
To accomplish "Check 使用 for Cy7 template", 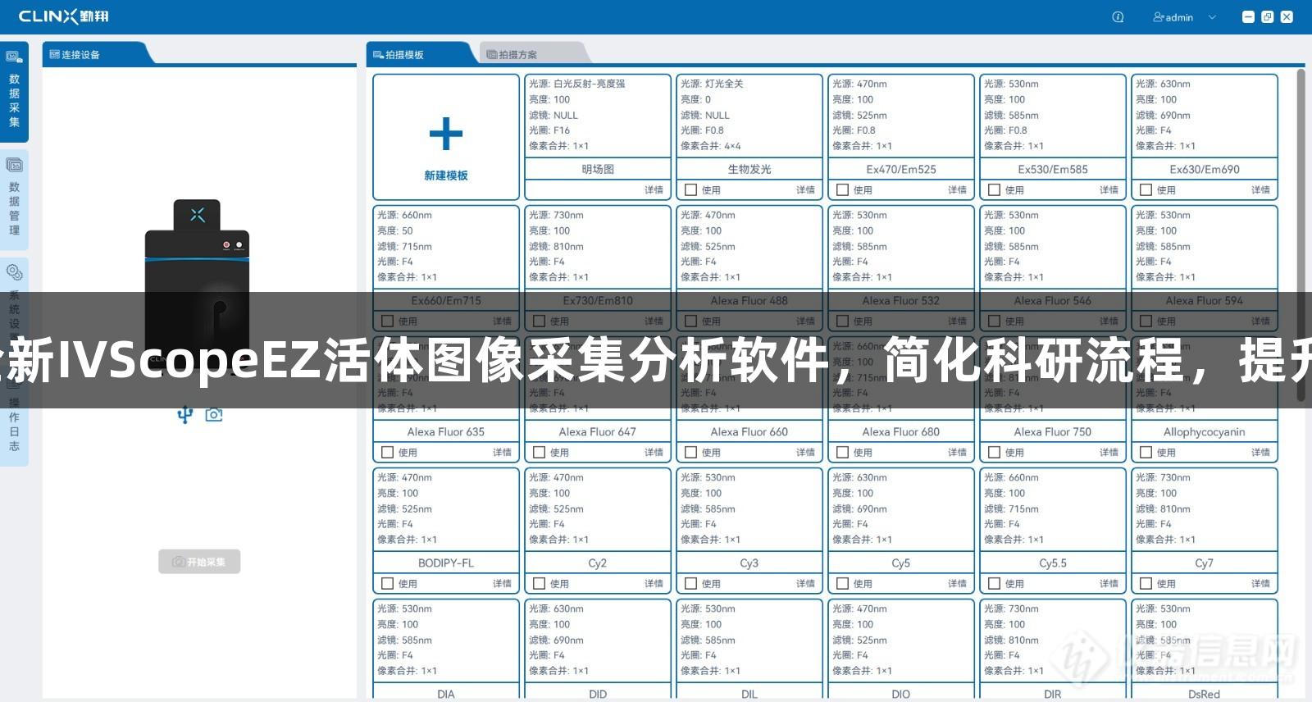I will 1146,584.
